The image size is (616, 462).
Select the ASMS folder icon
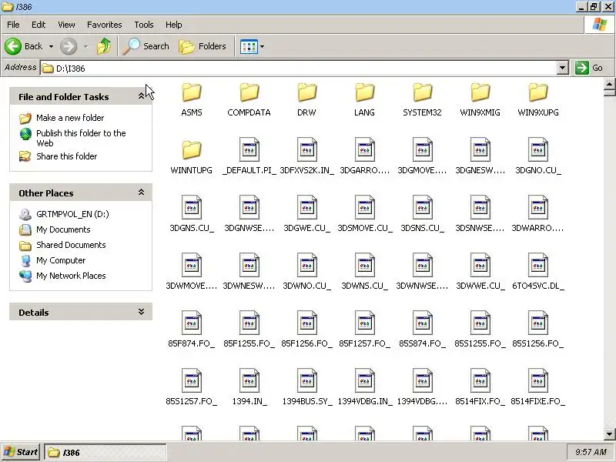point(191,92)
